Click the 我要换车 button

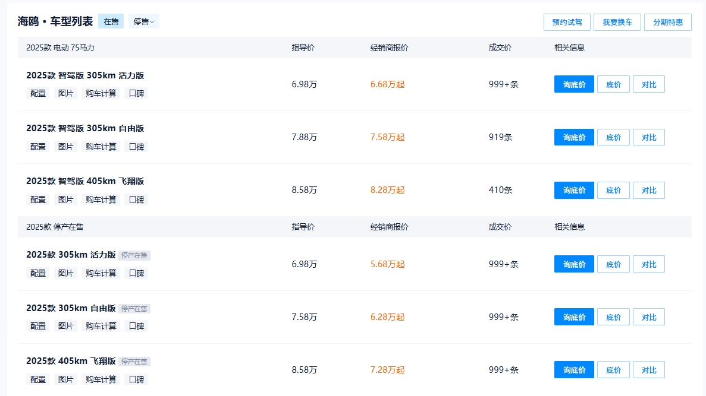(x=617, y=22)
